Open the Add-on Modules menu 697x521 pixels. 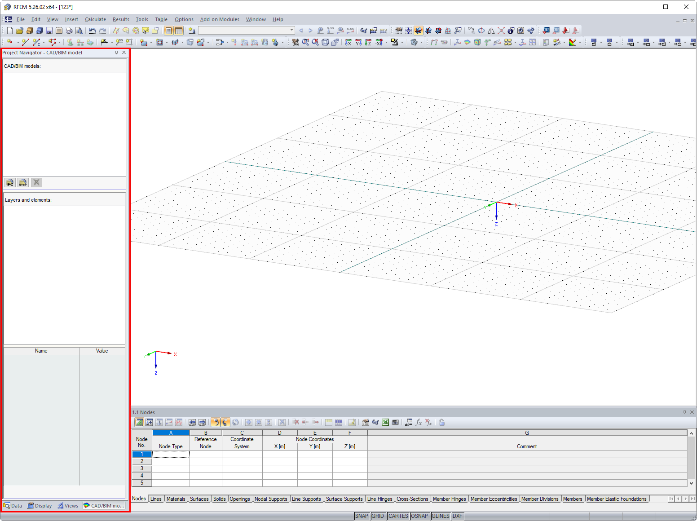pos(220,19)
